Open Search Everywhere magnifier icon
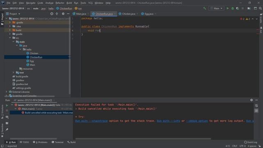Viewport: 263px width, 148px height. tap(260, 8)
